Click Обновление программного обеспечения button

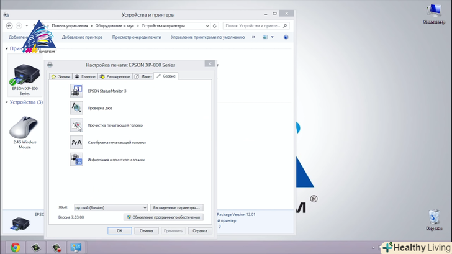coord(163,217)
